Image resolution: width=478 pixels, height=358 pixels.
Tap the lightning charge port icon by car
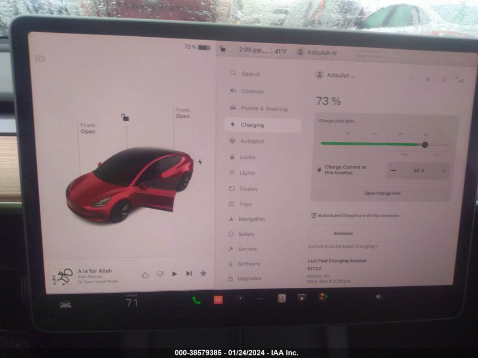tap(200, 162)
